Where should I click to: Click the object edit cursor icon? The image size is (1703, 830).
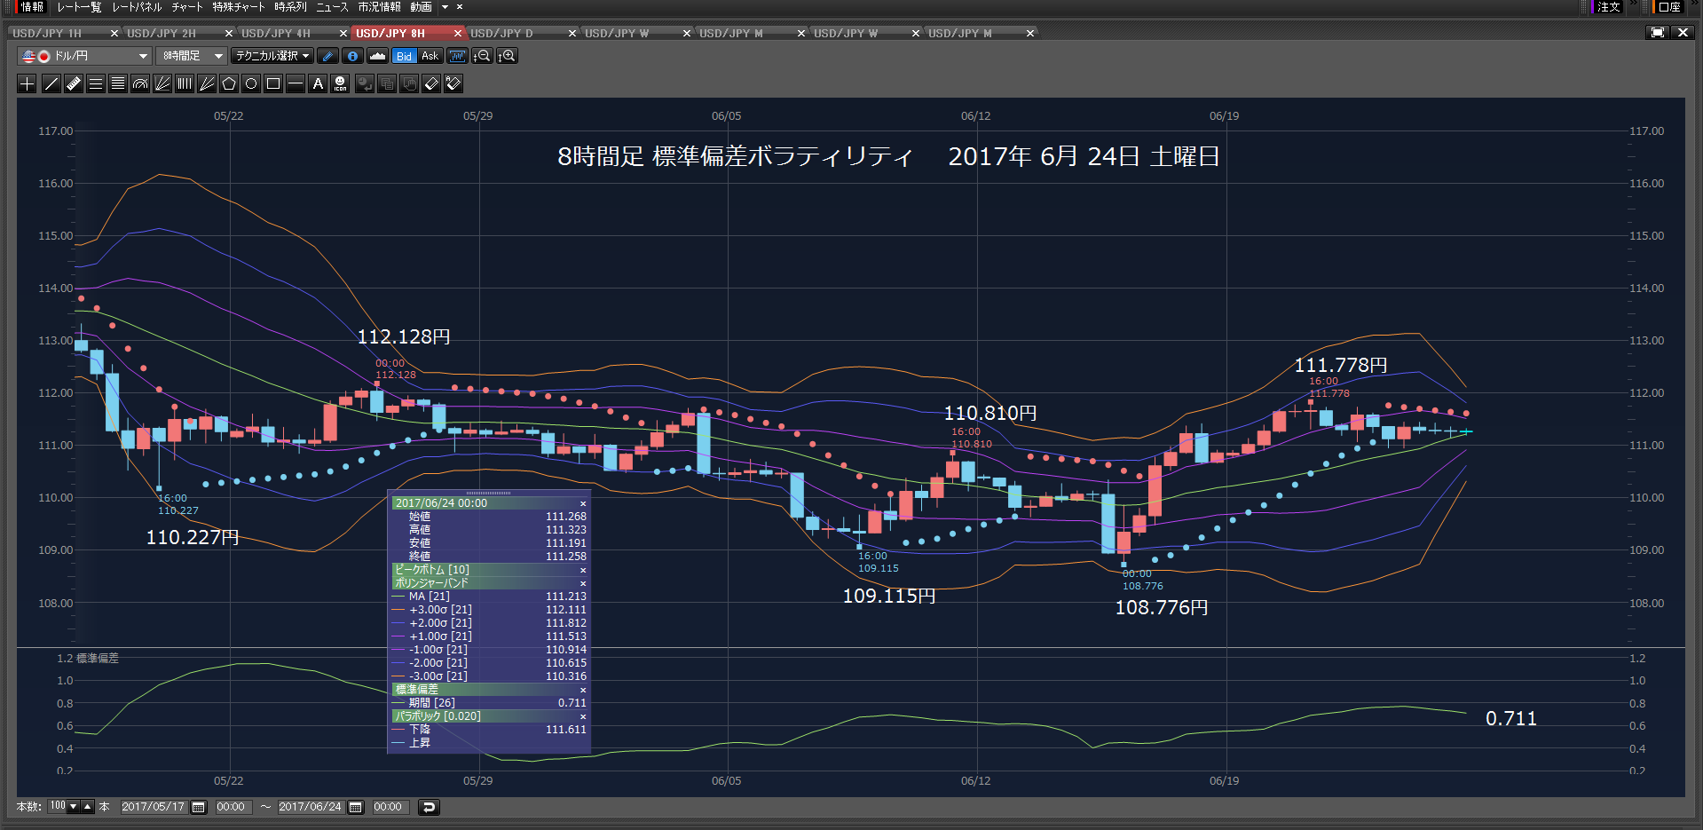tap(365, 83)
